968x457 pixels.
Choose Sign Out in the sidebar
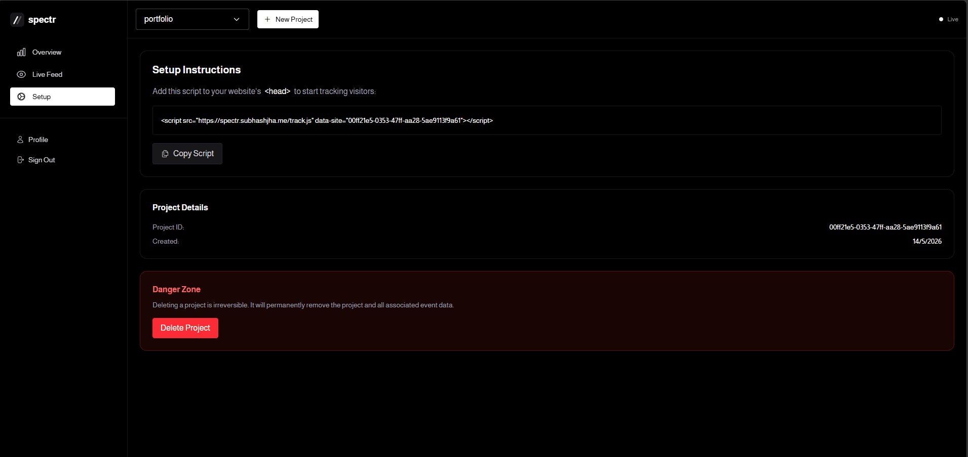pos(62,160)
